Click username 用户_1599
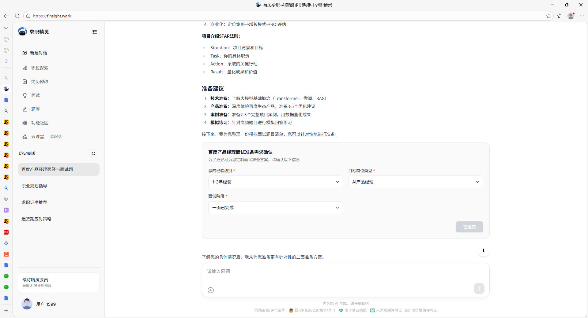 coord(46,304)
